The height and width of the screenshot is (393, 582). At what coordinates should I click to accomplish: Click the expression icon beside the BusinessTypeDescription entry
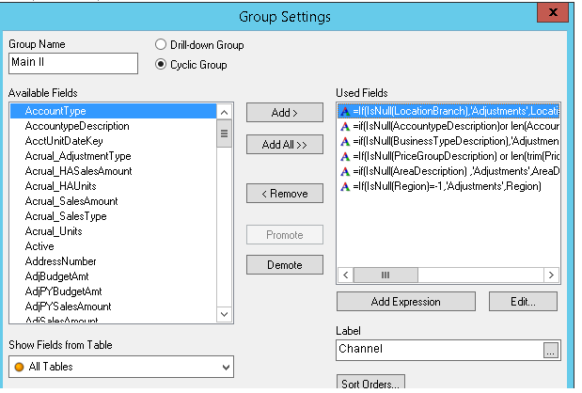pos(344,141)
